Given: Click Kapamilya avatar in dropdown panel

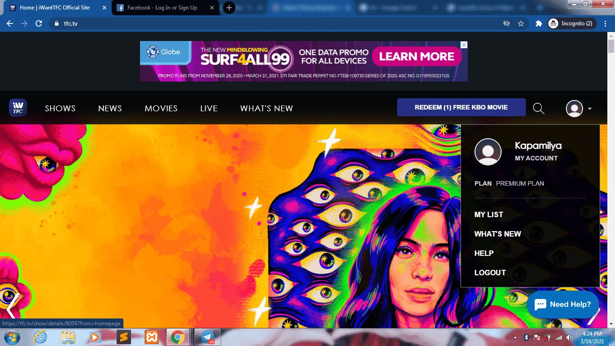Looking at the screenshot, I should point(488,152).
